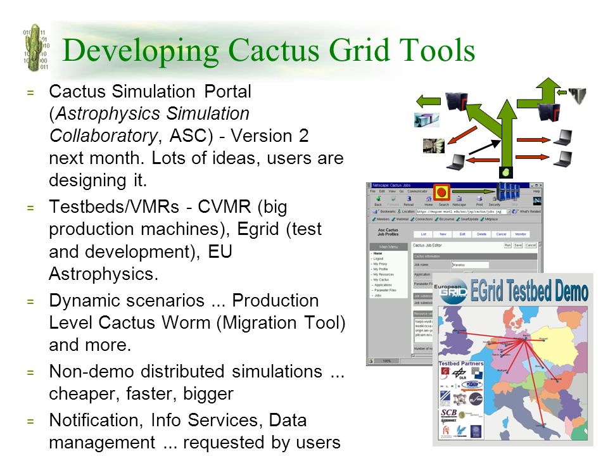The image size is (608, 456).
Task: Click the My Profile link
Action: [x=381, y=269]
